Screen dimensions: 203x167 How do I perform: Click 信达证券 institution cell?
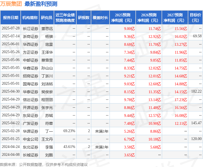click(x=31, y=100)
